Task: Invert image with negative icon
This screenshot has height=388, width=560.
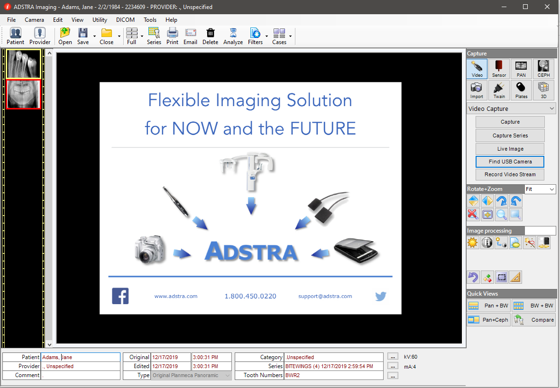Action: (543, 243)
